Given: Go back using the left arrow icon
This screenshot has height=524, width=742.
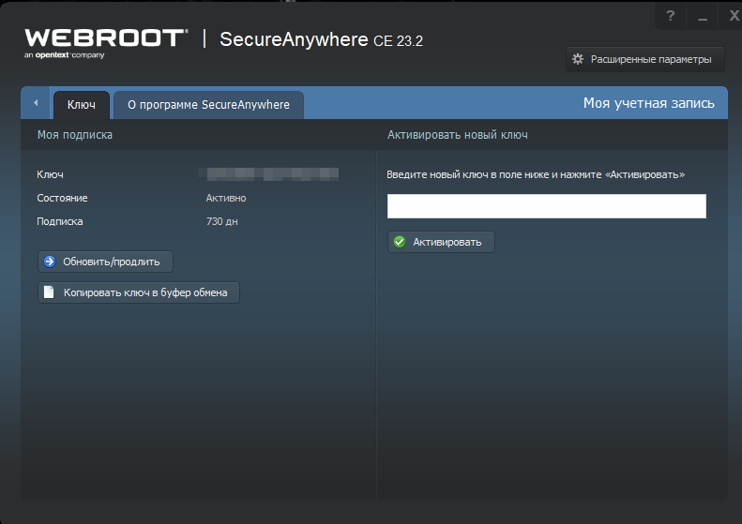Looking at the screenshot, I should tap(36, 103).
